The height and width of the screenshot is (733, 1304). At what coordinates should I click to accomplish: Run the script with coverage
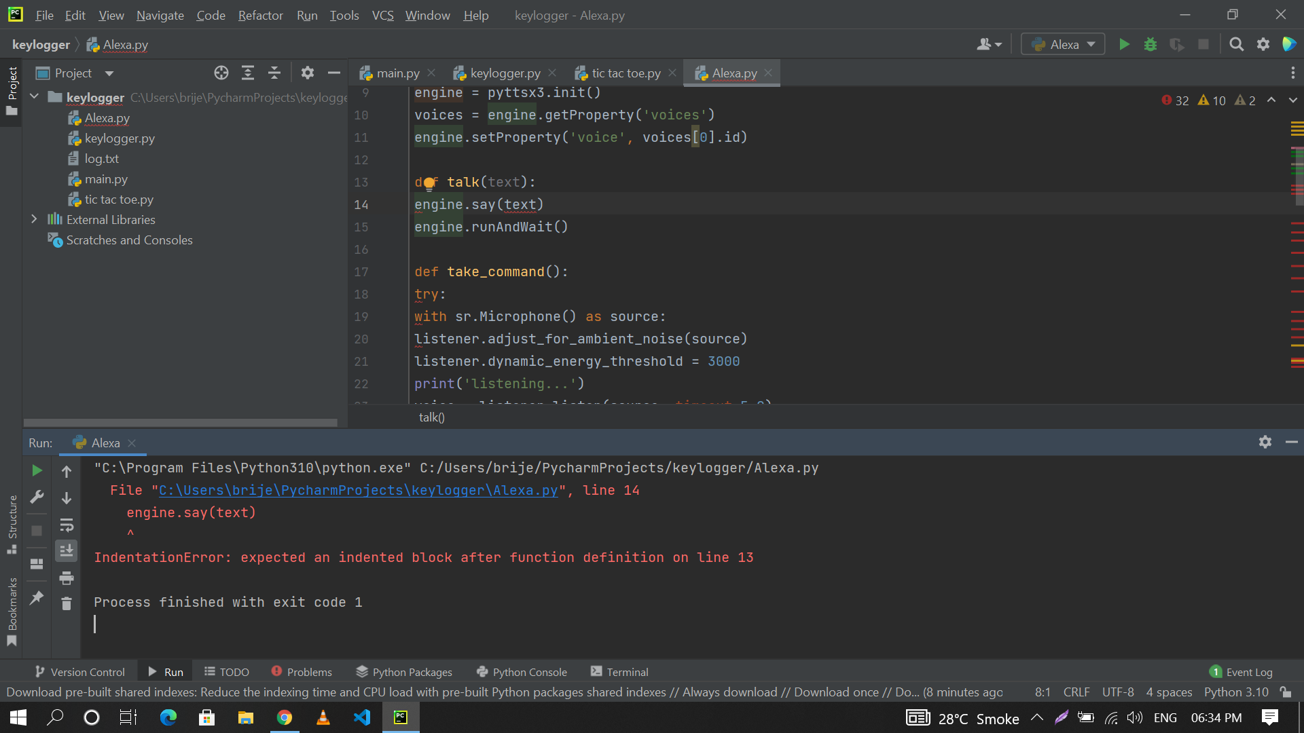[x=1177, y=44]
